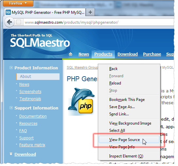This screenshot has height=166, width=178.
Task: Select Save Page As in context menu
Action: tap(129, 107)
